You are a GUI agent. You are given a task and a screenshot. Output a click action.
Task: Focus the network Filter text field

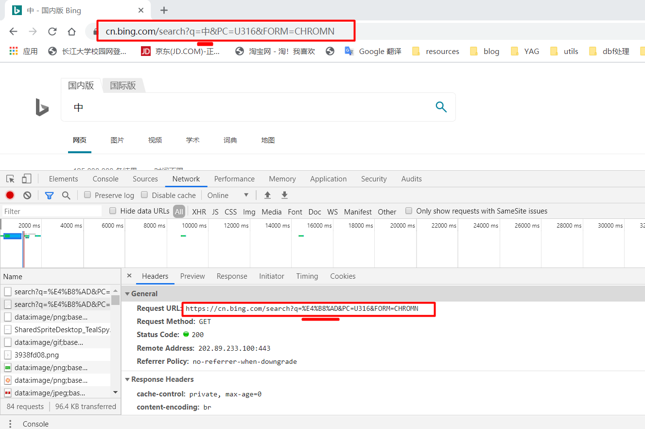(x=52, y=211)
